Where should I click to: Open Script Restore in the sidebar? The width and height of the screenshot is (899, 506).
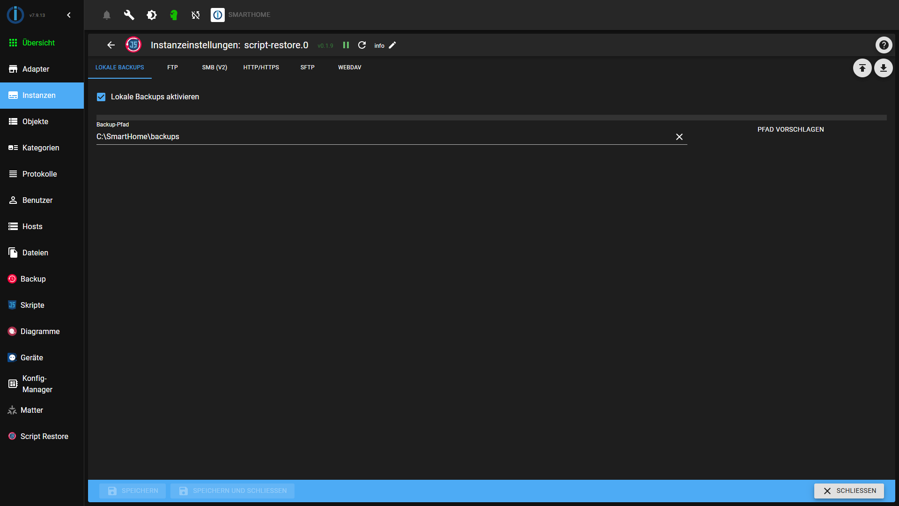pyautogui.click(x=42, y=436)
